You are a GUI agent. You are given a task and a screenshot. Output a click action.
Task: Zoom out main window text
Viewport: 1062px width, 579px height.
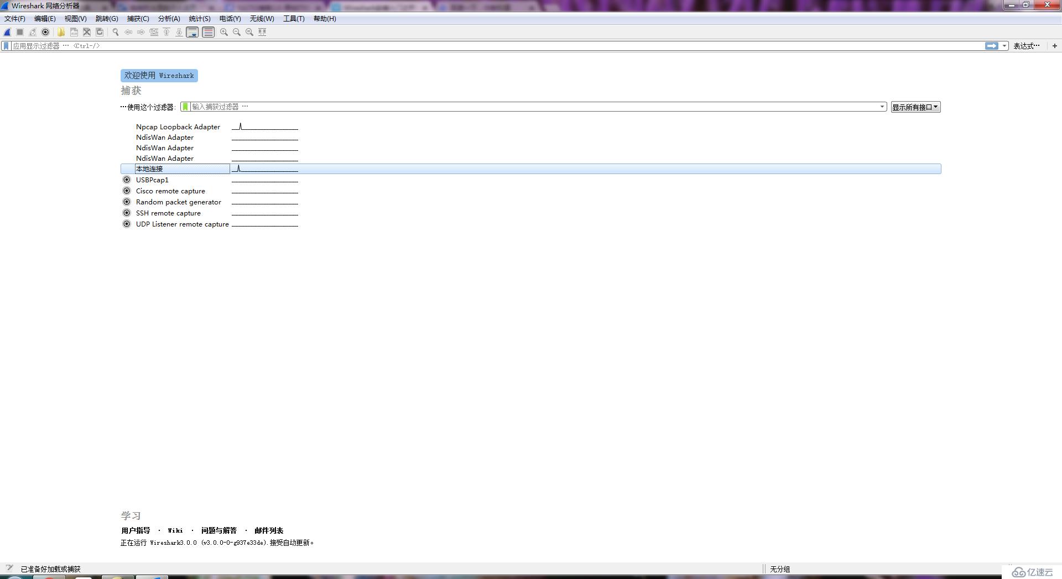click(237, 32)
